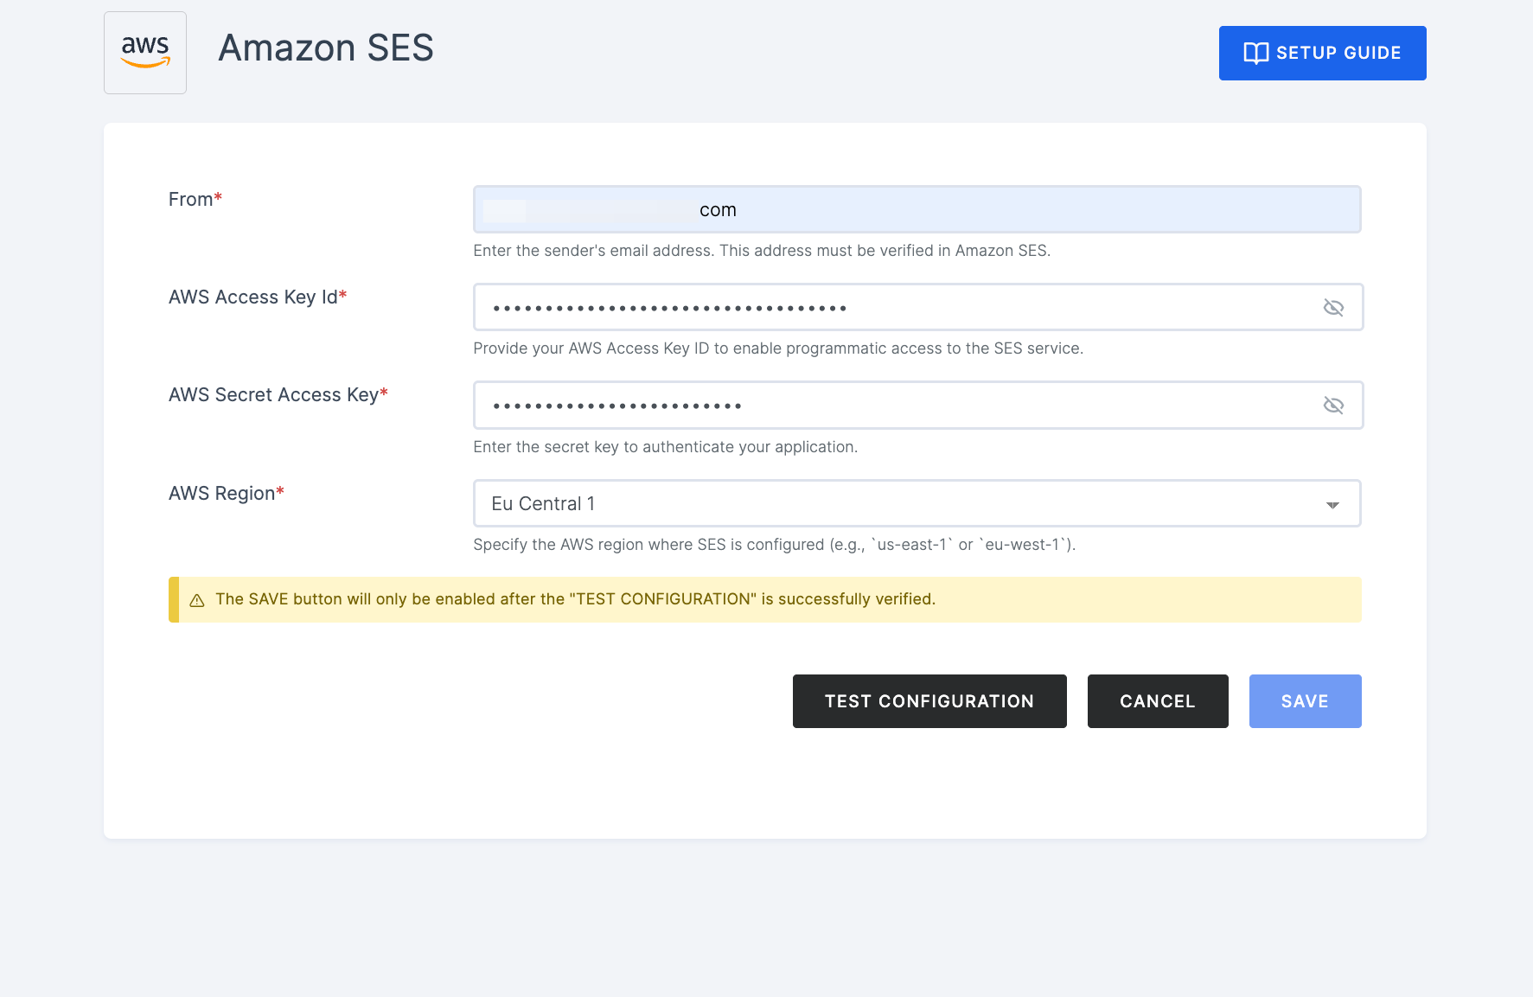Click the AWS logo icon

tap(145, 52)
